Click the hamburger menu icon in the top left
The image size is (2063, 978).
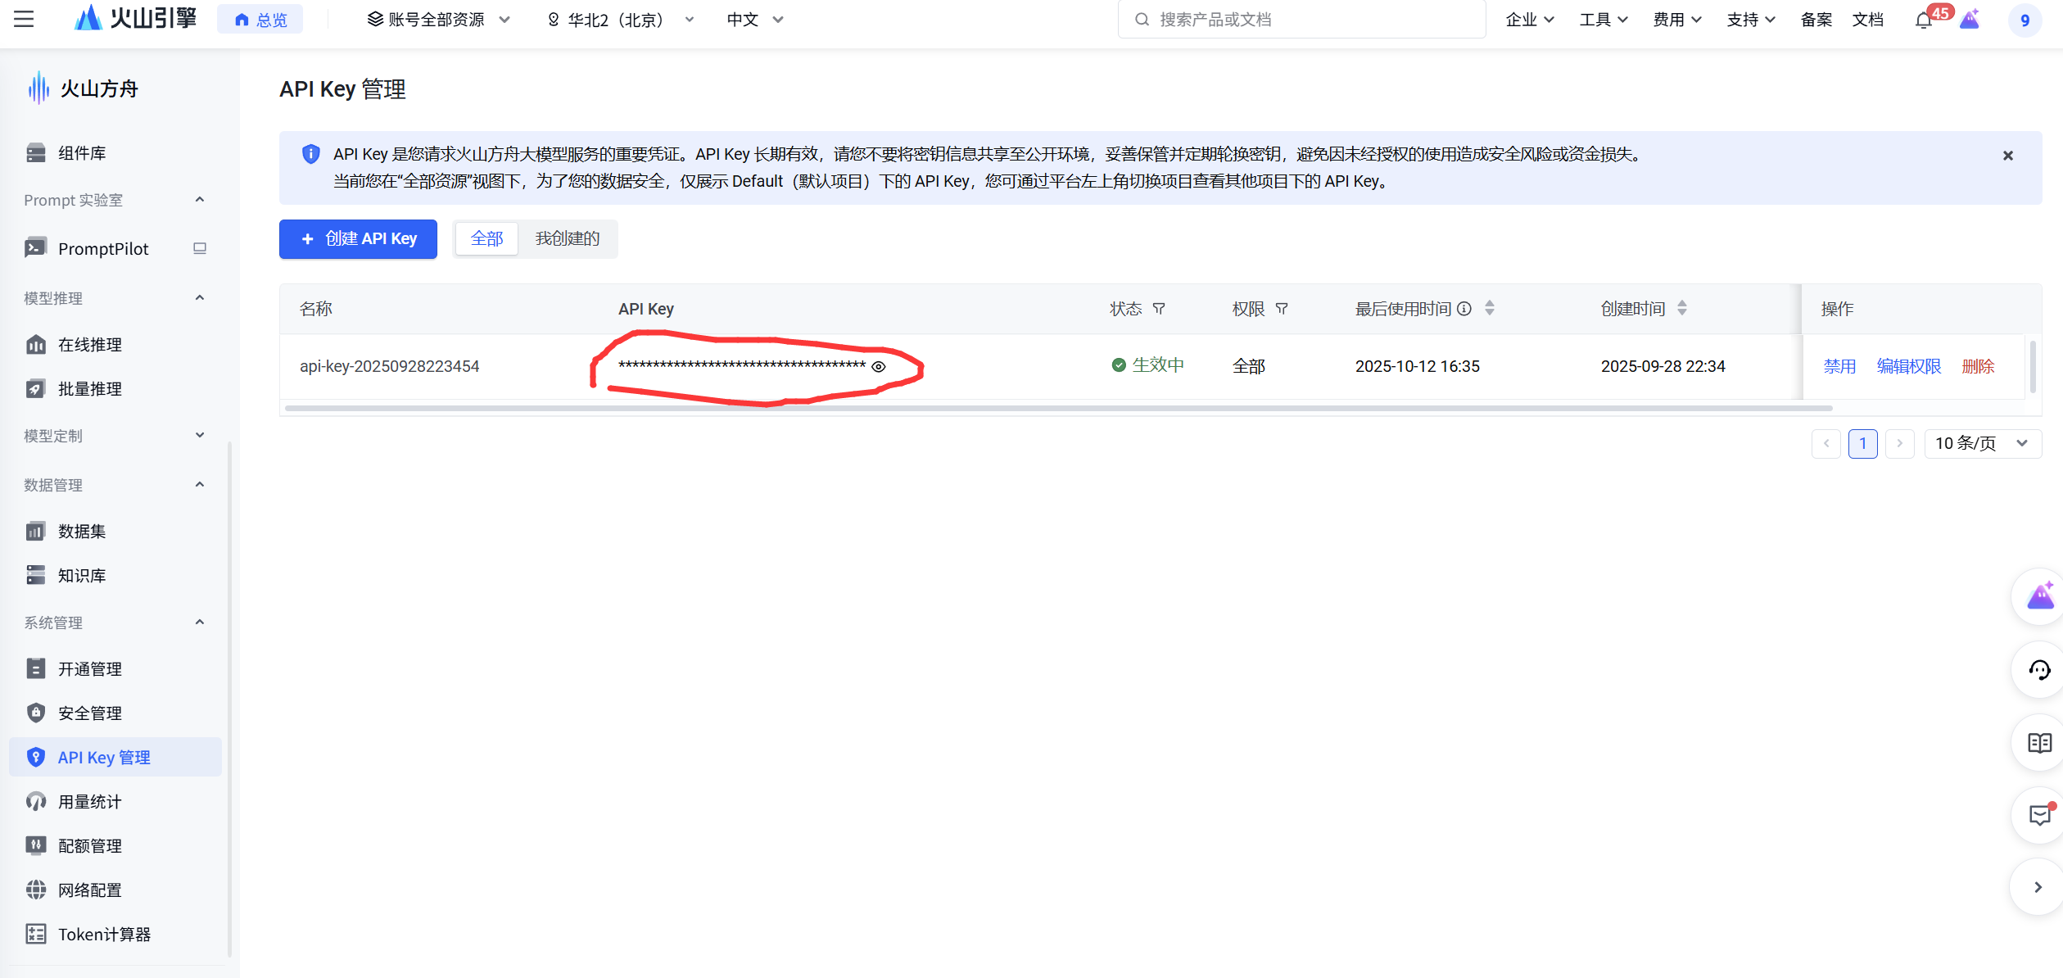point(24,19)
